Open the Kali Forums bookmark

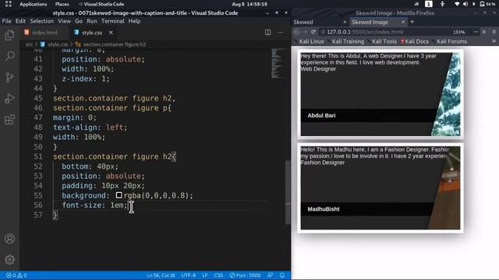(450, 41)
